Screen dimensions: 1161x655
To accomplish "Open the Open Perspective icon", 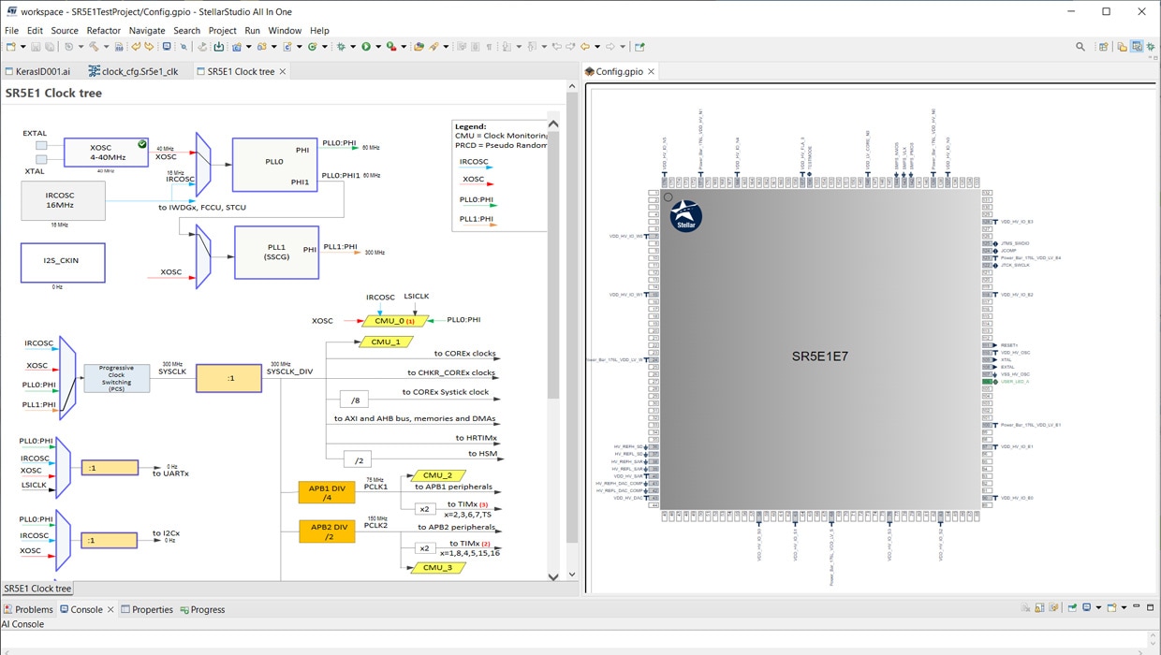I will click(1104, 47).
